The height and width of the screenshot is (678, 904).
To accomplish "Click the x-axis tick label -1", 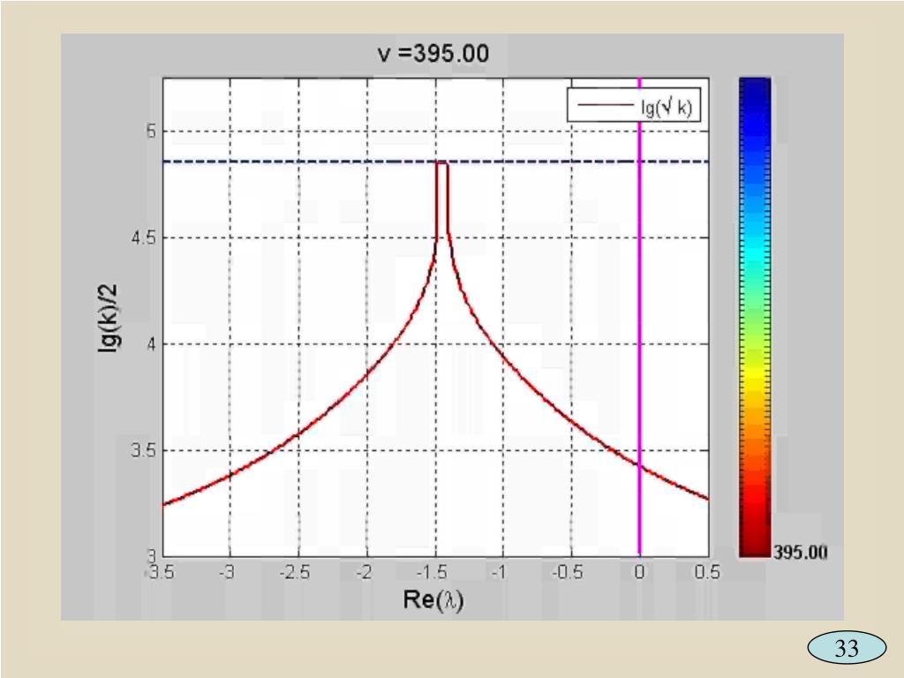I will pos(500,572).
